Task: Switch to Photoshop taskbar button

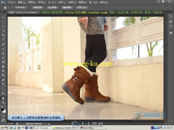Action: pyautogui.click(x=38, y=128)
